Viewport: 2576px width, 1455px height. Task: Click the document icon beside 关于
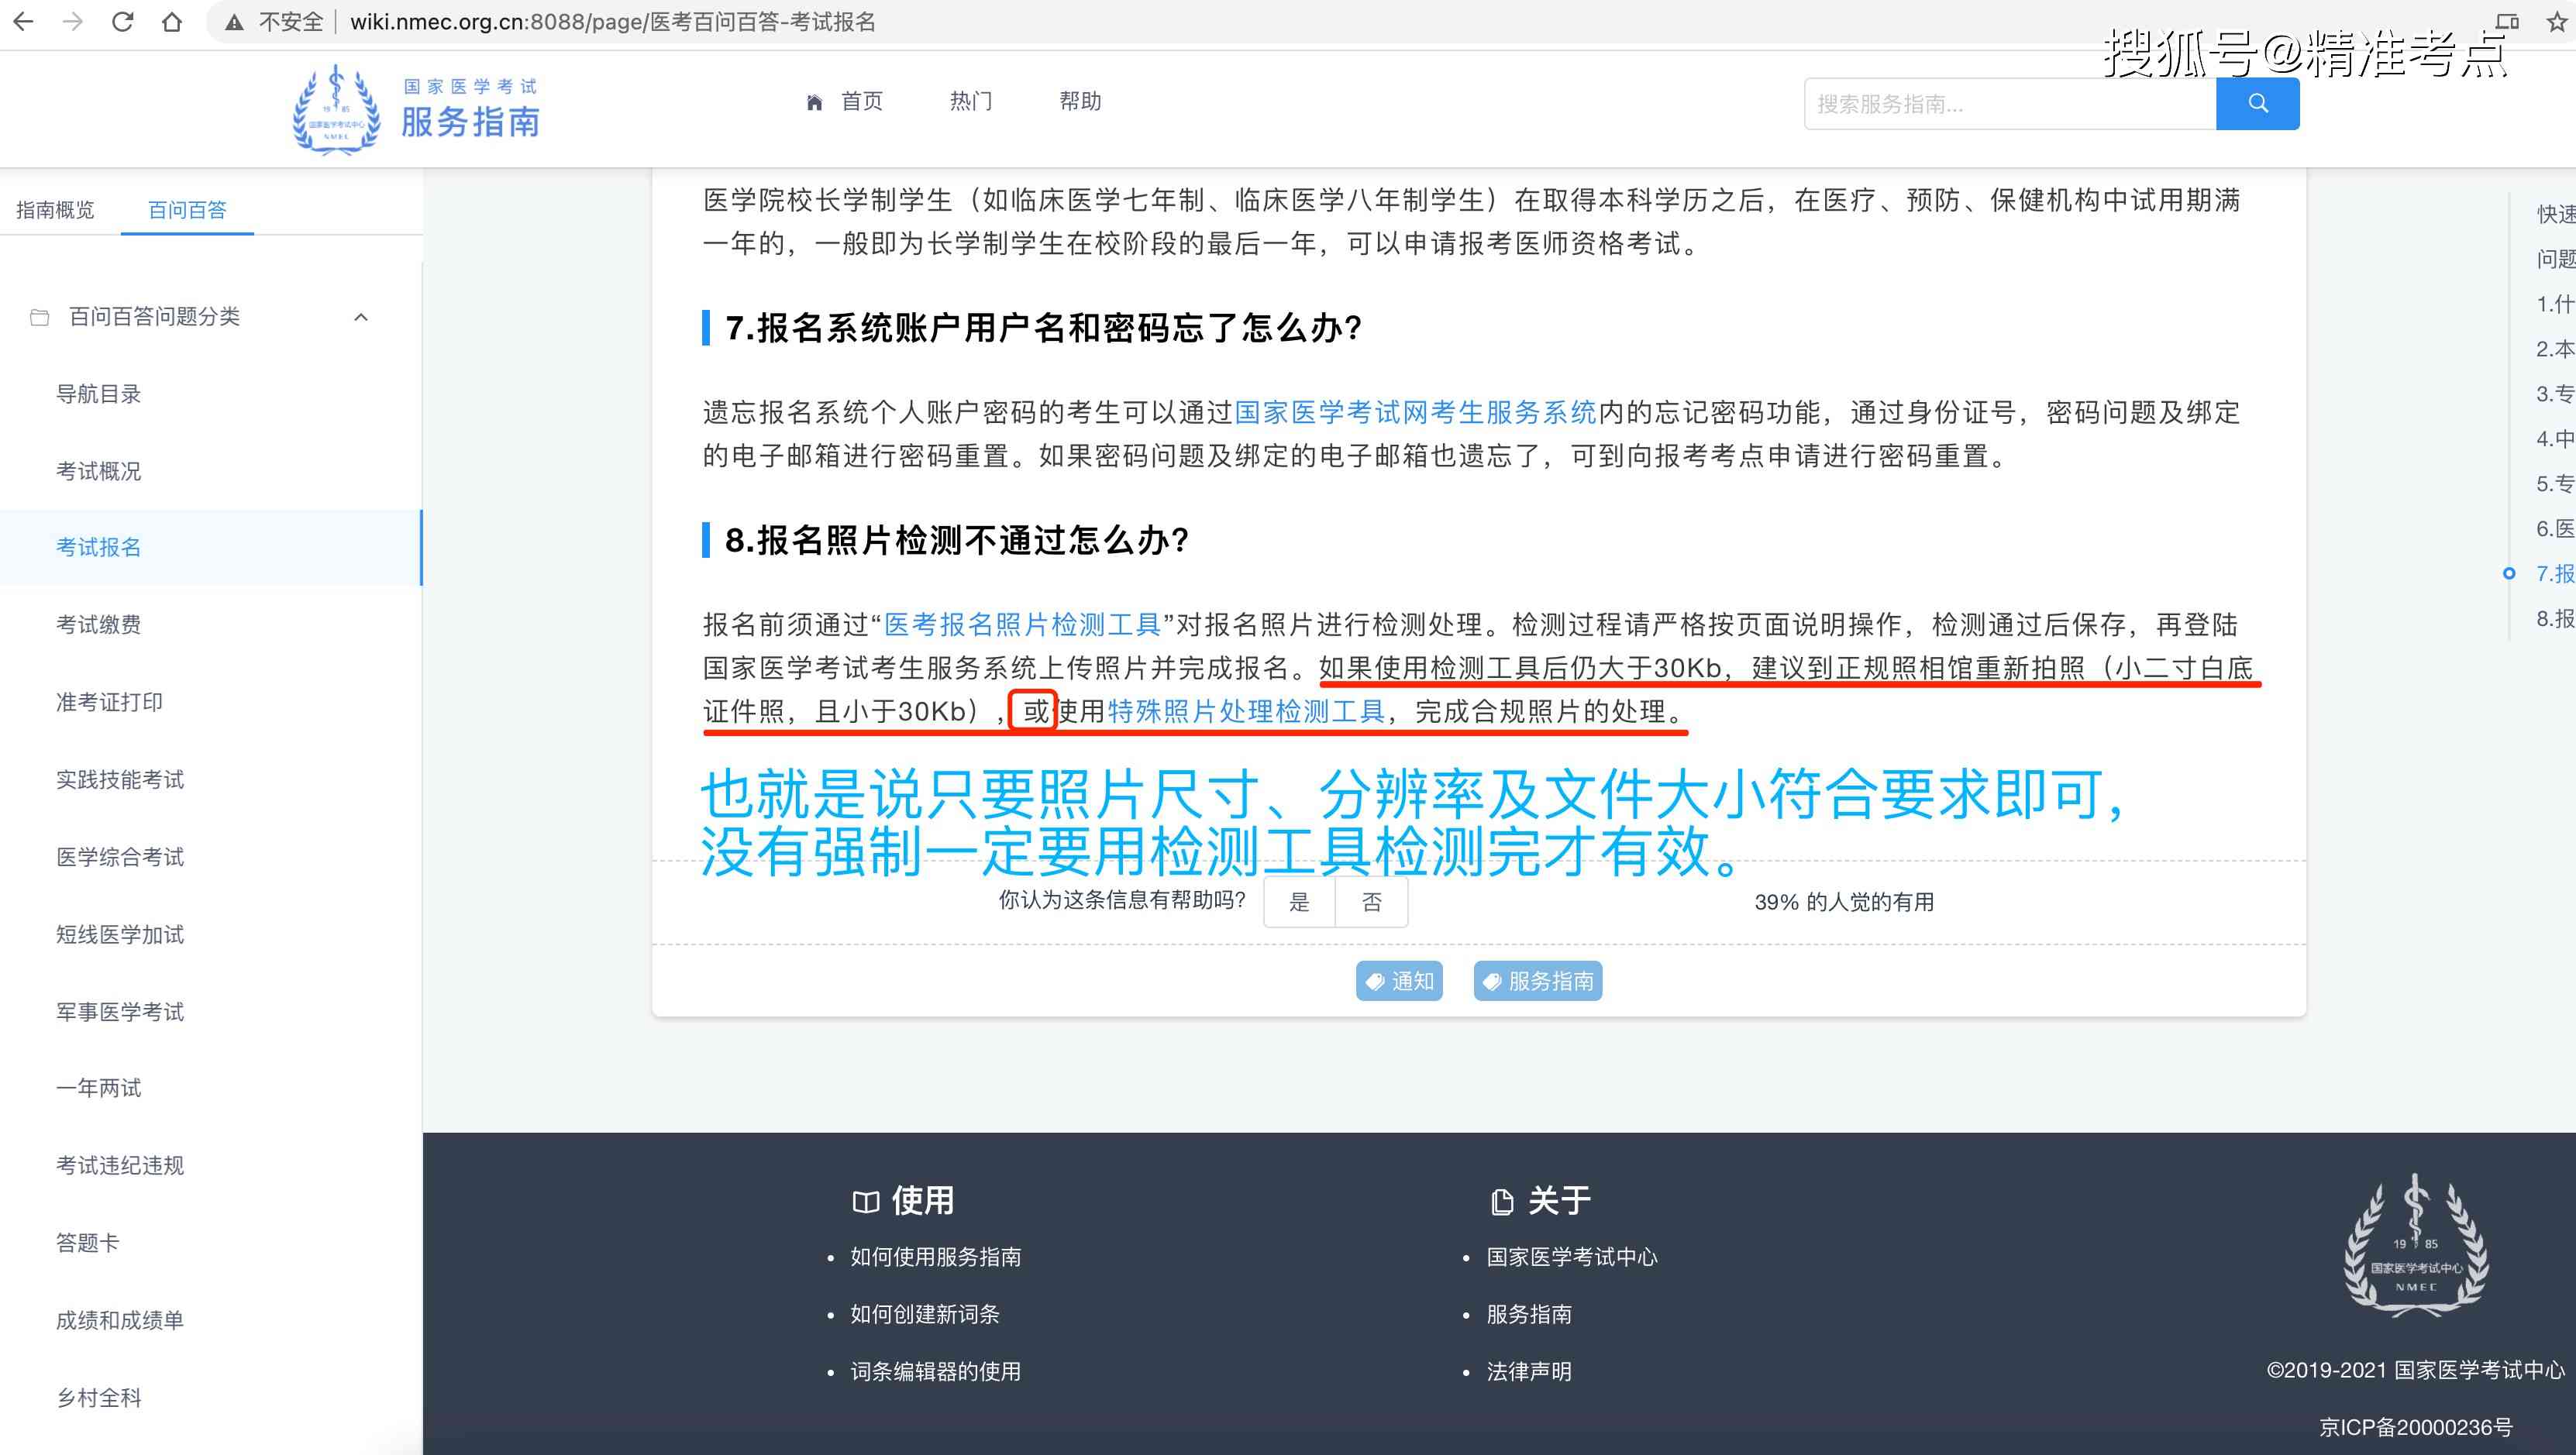click(x=1501, y=1202)
